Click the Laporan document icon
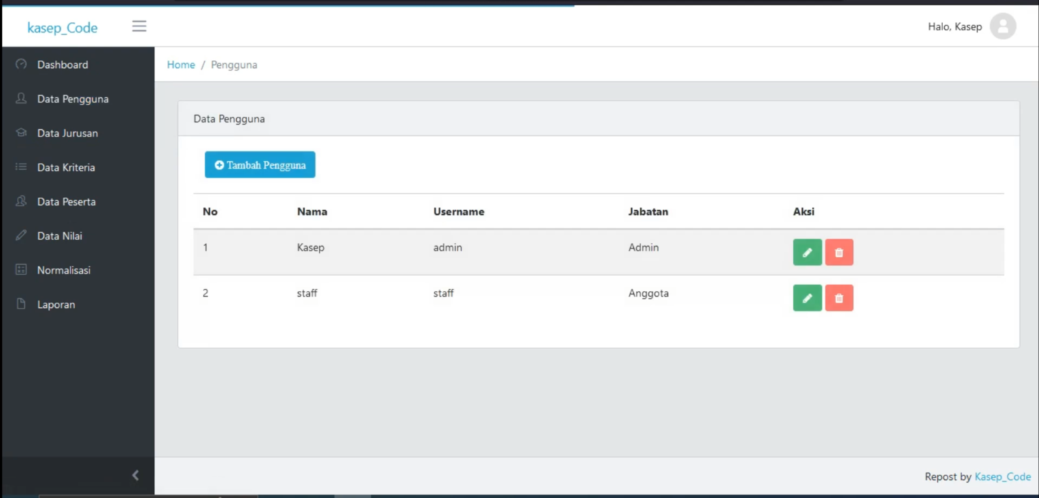1039x498 pixels. 21,304
